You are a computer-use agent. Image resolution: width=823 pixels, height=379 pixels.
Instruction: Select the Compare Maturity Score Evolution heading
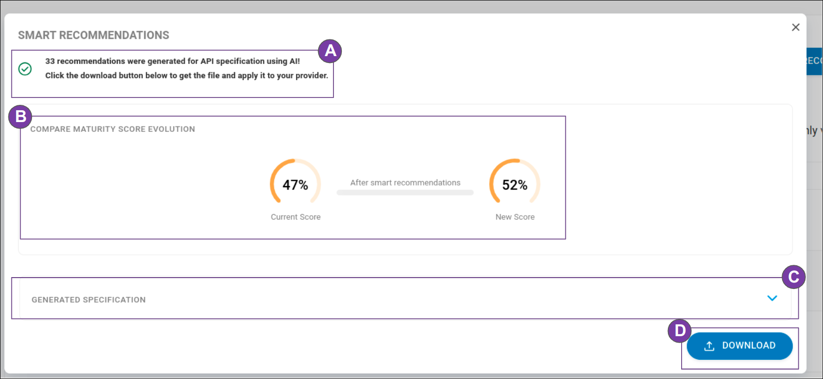pos(113,129)
